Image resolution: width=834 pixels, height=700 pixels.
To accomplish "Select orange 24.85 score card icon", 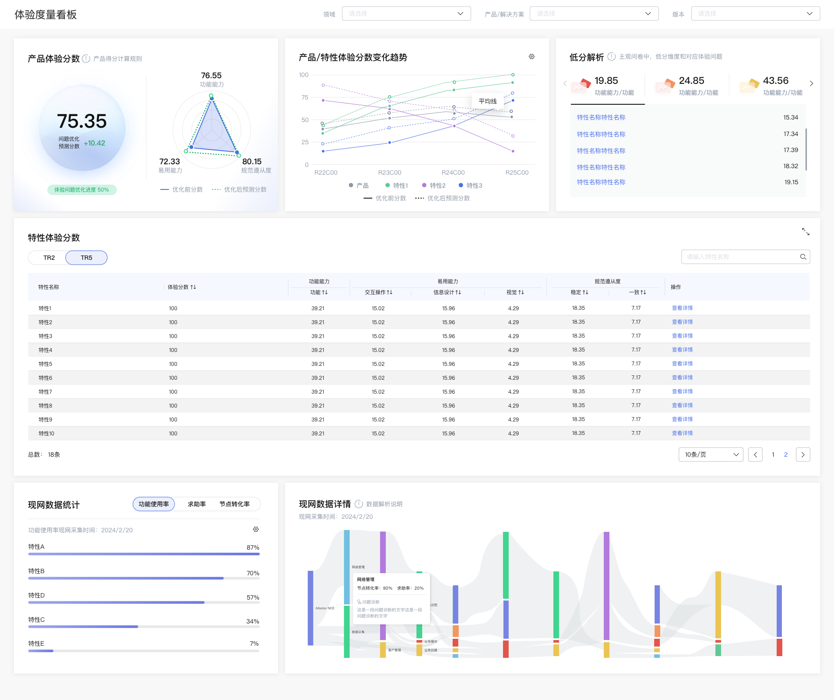I will click(665, 85).
